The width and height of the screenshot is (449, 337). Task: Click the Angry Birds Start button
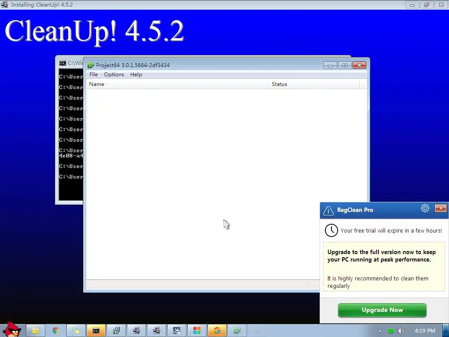11,330
